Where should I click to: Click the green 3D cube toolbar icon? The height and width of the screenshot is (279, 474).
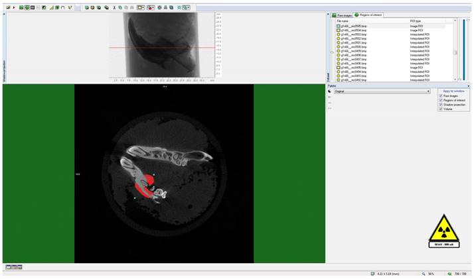tap(57, 7)
